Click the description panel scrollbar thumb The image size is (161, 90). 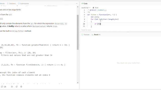tap(78, 32)
